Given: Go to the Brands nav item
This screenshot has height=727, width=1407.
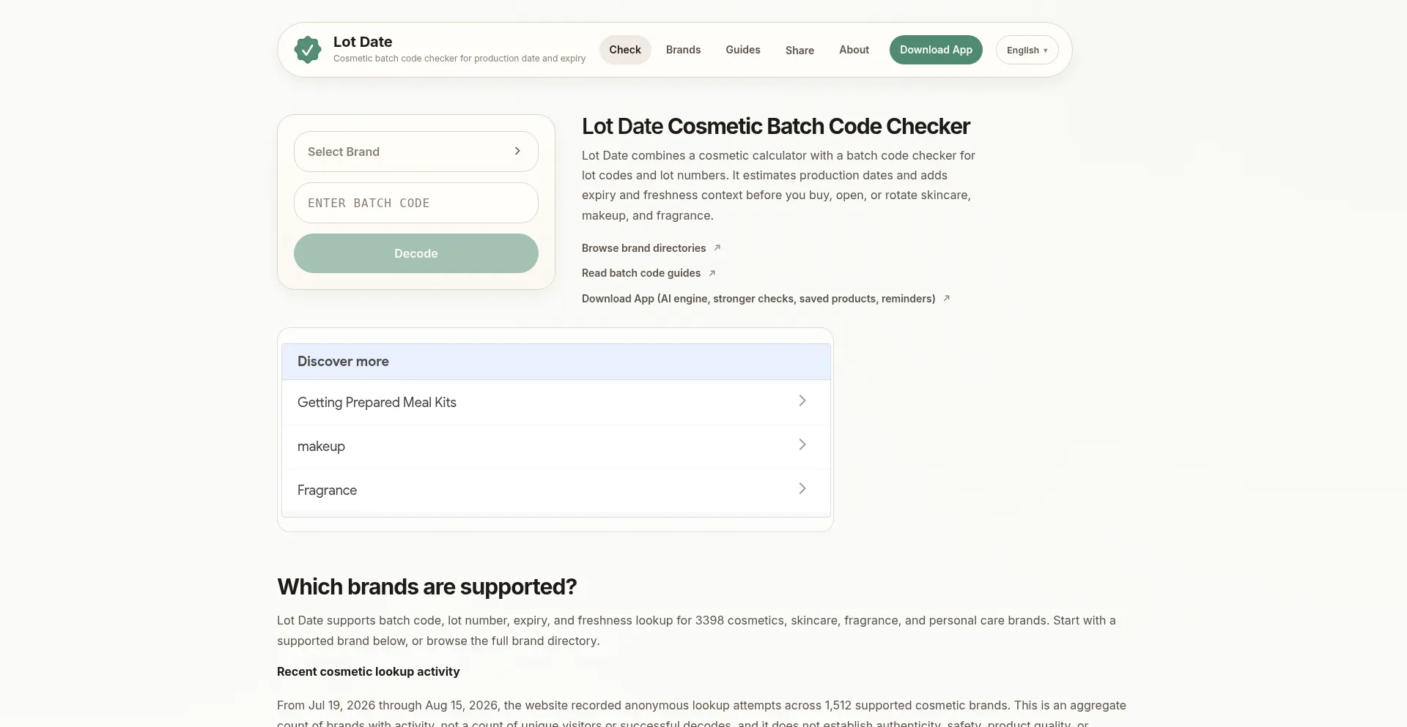Looking at the screenshot, I should point(683,50).
